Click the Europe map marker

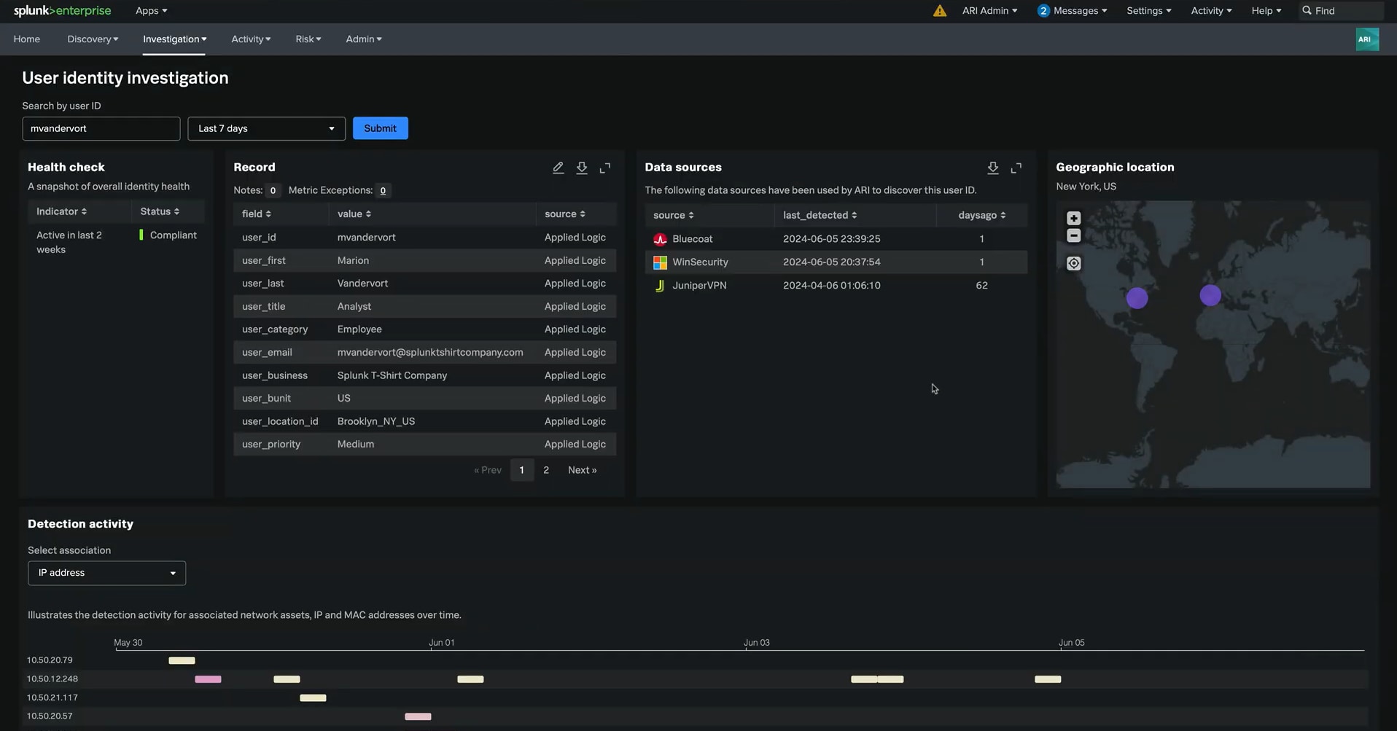pos(1210,295)
